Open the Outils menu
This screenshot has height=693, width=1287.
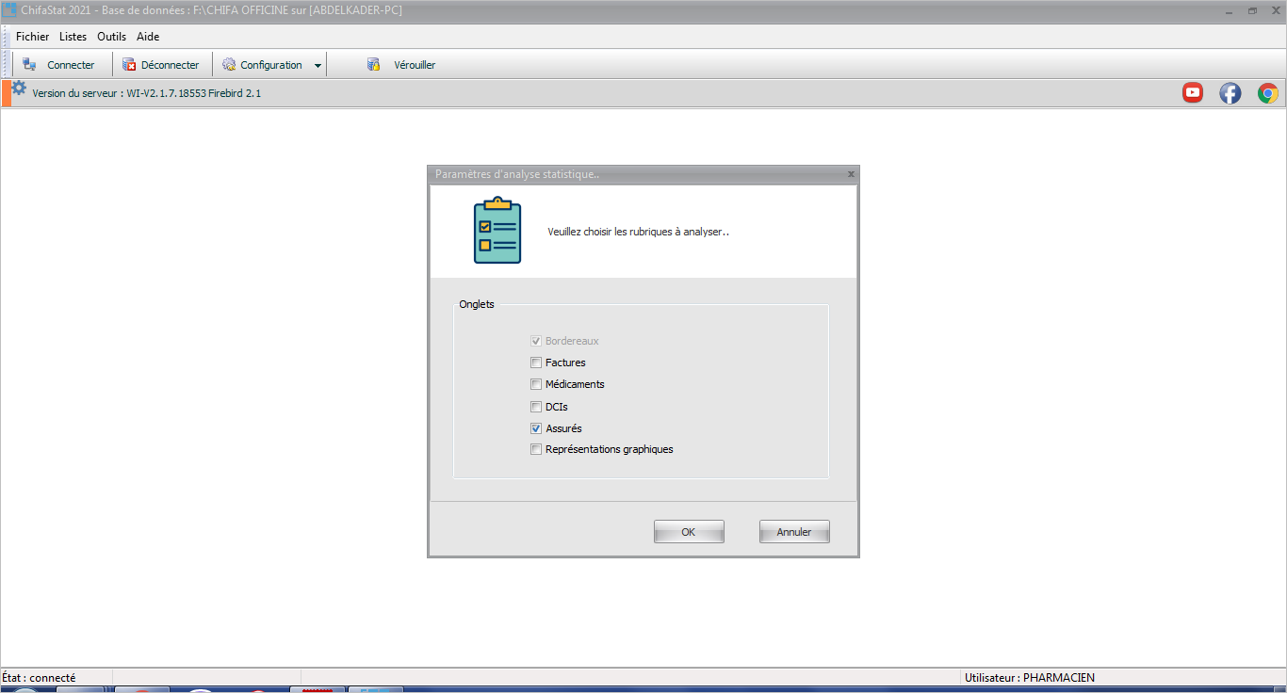[x=111, y=37]
